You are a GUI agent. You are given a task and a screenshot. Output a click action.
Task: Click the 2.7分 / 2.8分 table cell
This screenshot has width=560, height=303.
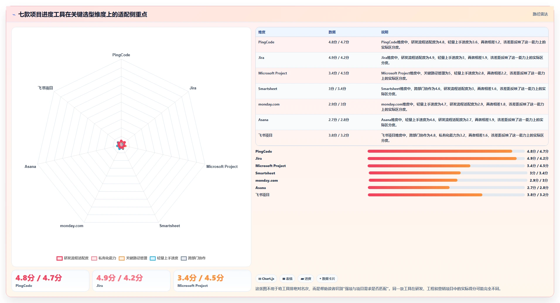tap(339, 120)
